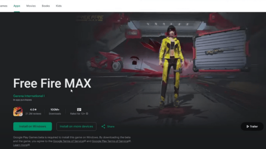Switch to the Movies tab
Screen dimensions: 266x149
coord(31,6)
